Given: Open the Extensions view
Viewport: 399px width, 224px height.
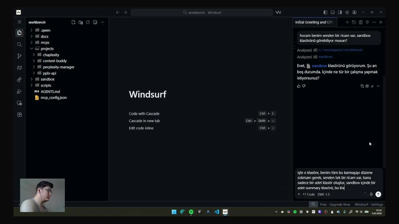Looking at the screenshot, I should [19, 114].
